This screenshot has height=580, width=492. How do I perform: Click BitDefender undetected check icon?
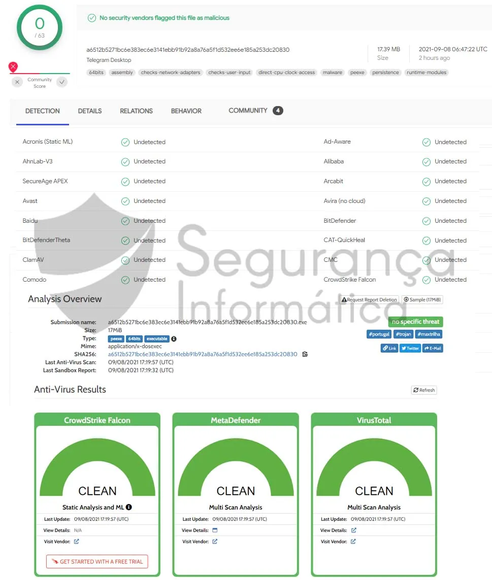[427, 221]
